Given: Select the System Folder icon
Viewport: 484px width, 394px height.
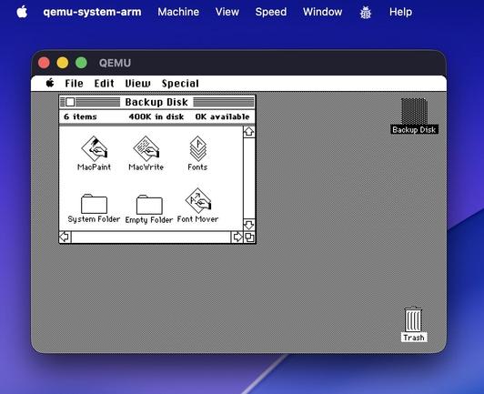Looking at the screenshot, I should pos(94,204).
